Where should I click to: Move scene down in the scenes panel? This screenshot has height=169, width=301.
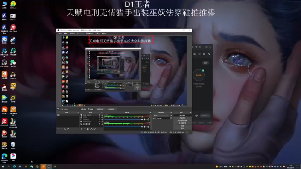[x=68, y=129]
